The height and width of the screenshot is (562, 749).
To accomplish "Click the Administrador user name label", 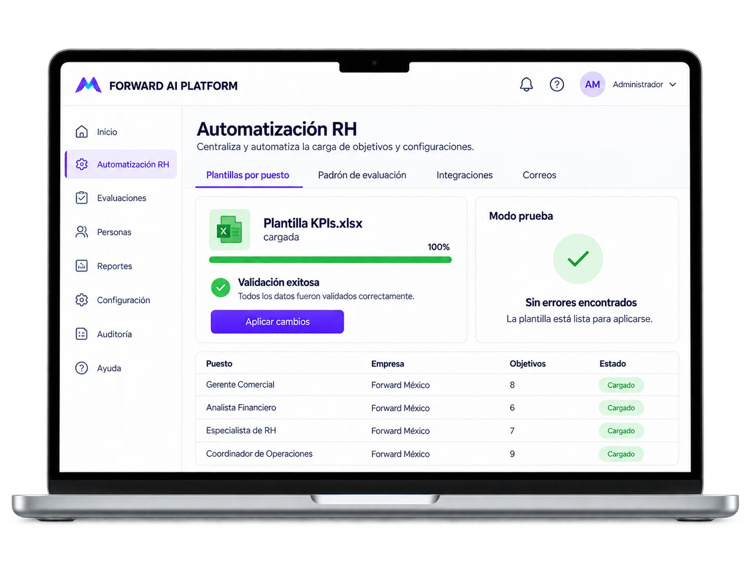I will point(638,84).
